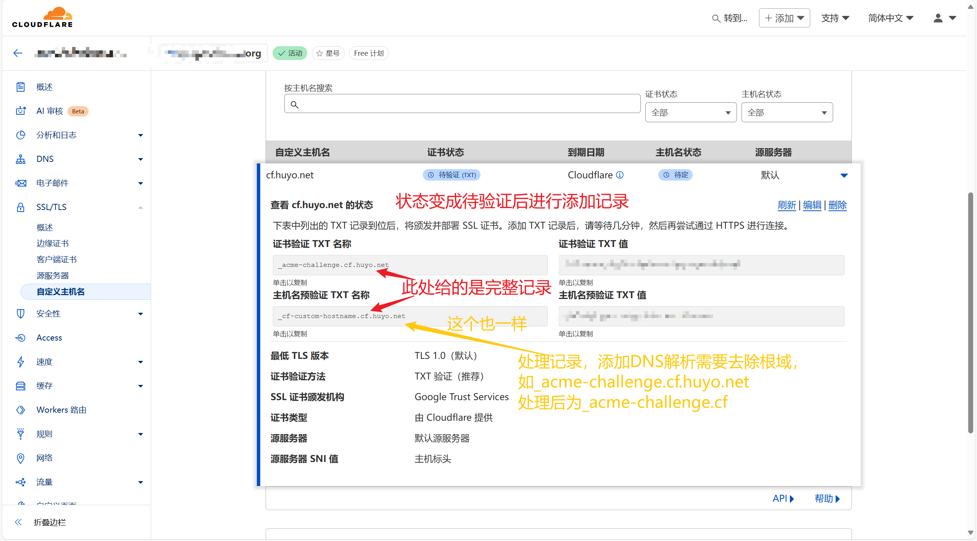Open the 证书状态 全部 dropdown
977x541 pixels.
click(691, 113)
